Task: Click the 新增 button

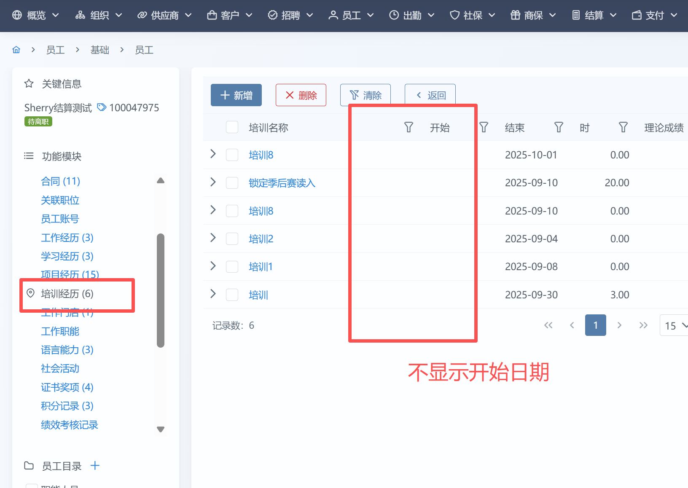Action: 236,95
